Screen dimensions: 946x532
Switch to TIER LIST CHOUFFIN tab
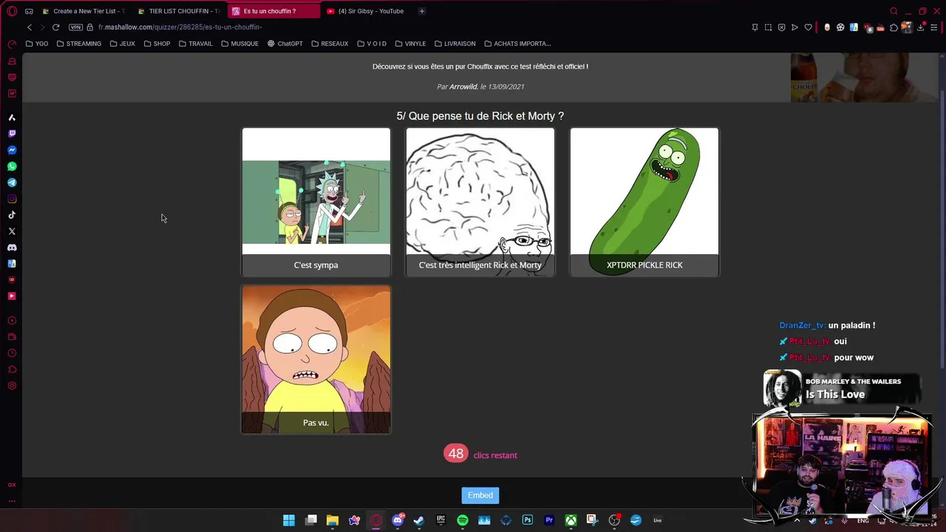click(x=180, y=11)
